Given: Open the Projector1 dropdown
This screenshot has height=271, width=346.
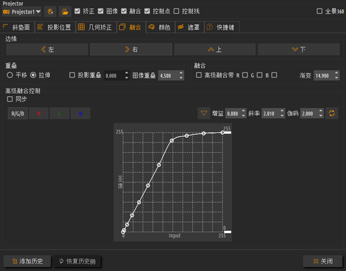Looking at the screenshot, I should [x=21, y=12].
